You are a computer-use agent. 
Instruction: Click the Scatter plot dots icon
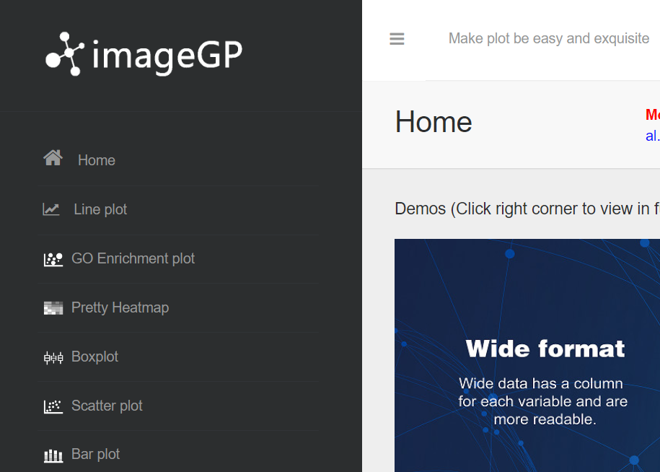coord(53,406)
